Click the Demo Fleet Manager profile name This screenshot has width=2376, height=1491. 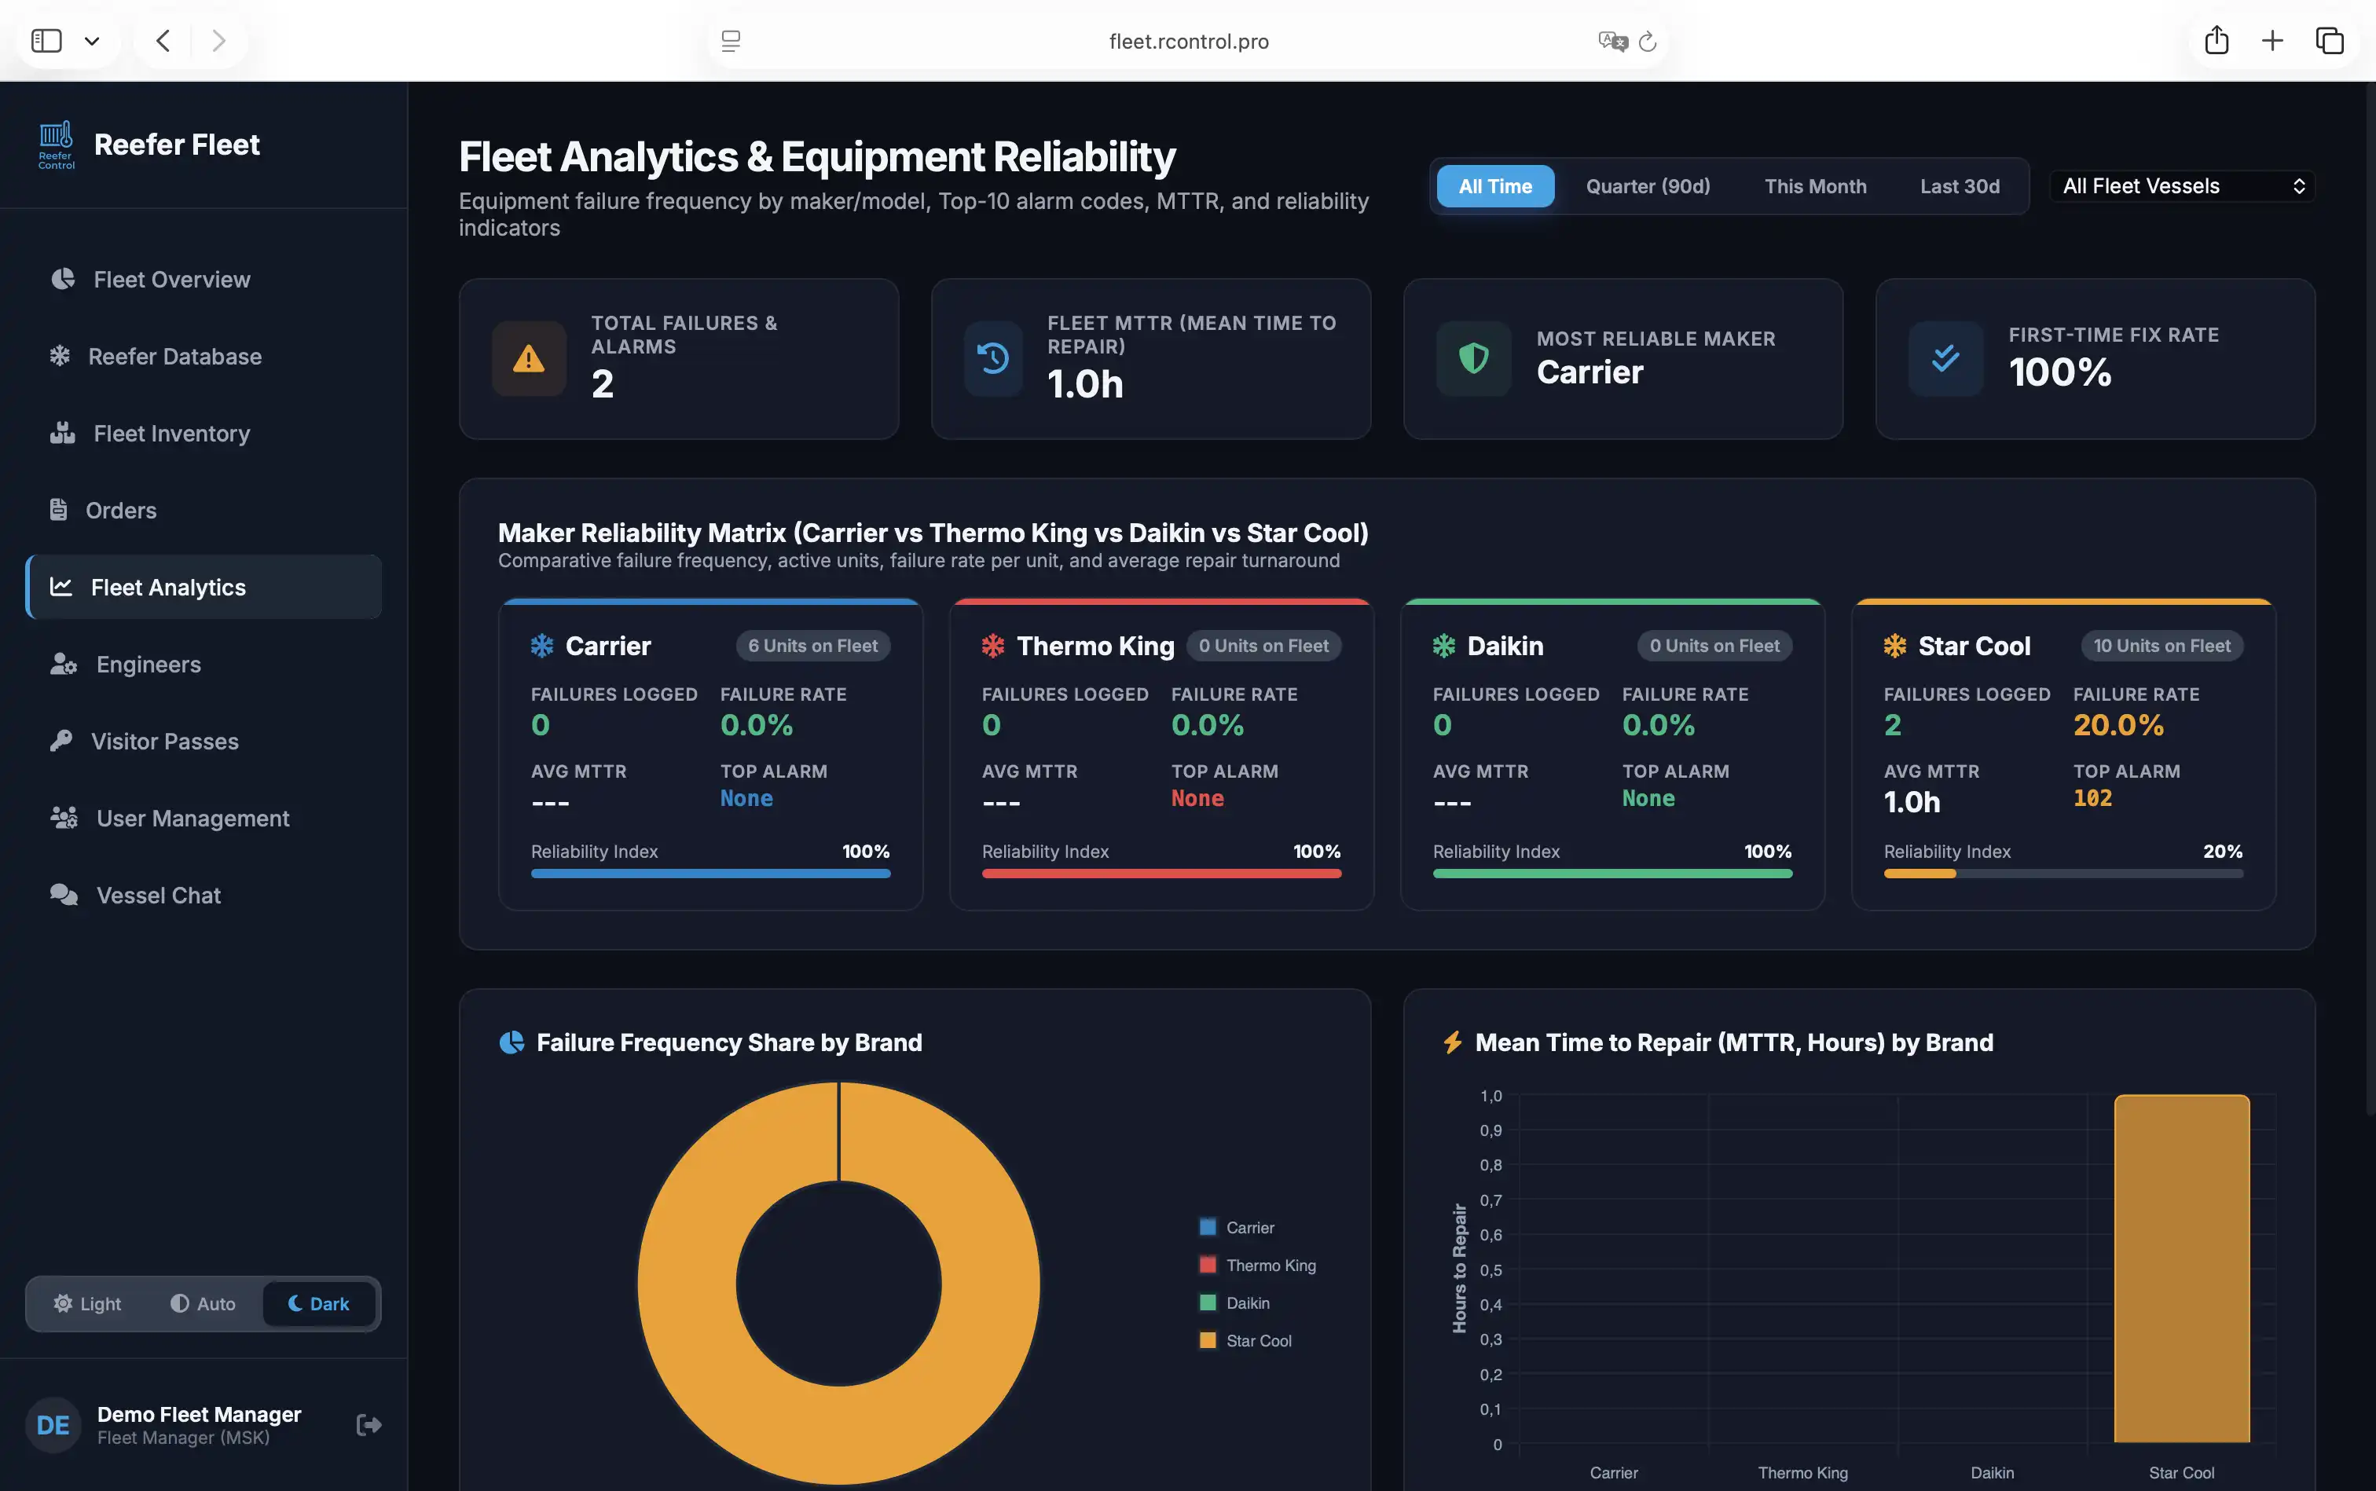(x=200, y=1414)
